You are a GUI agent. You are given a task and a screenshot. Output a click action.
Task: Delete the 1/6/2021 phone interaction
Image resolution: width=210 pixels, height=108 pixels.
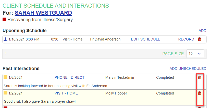coord(200,77)
